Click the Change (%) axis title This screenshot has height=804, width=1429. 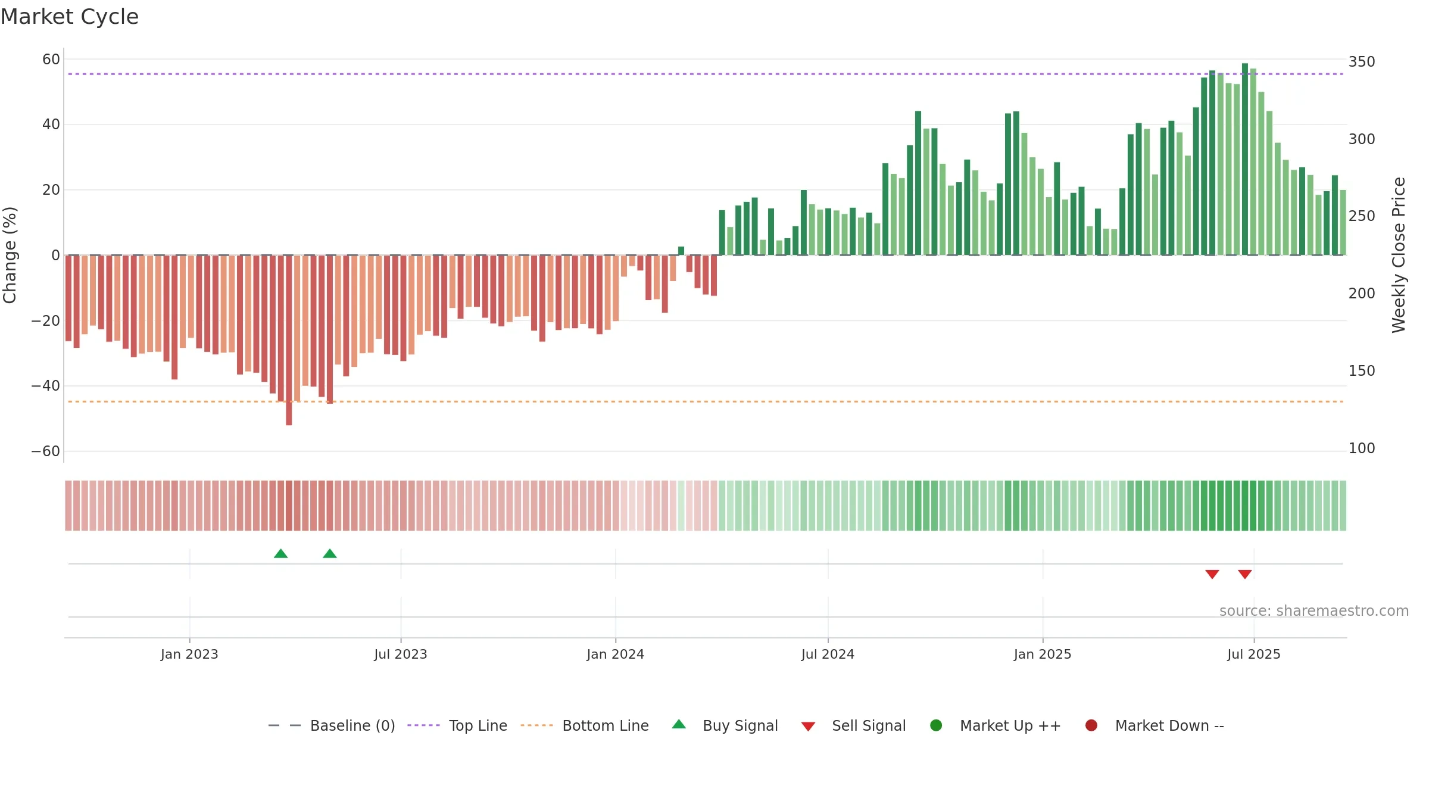tap(10, 255)
